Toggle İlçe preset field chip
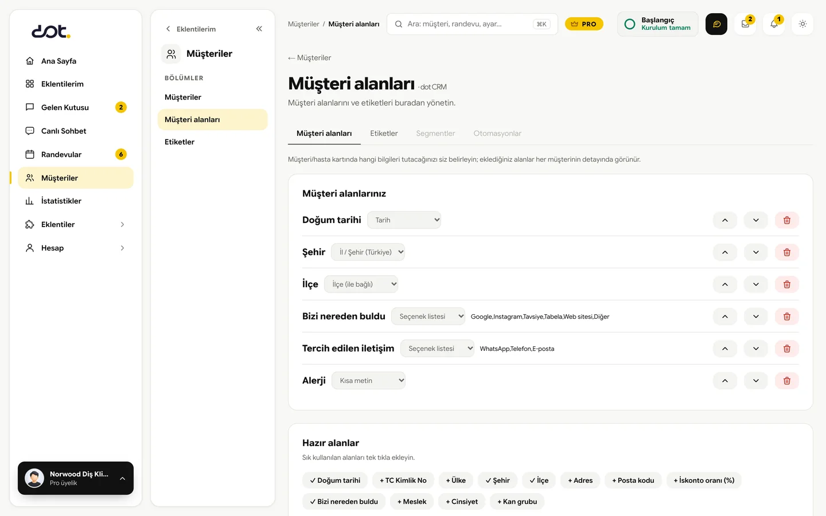826x516 pixels. click(x=539, y=480)
